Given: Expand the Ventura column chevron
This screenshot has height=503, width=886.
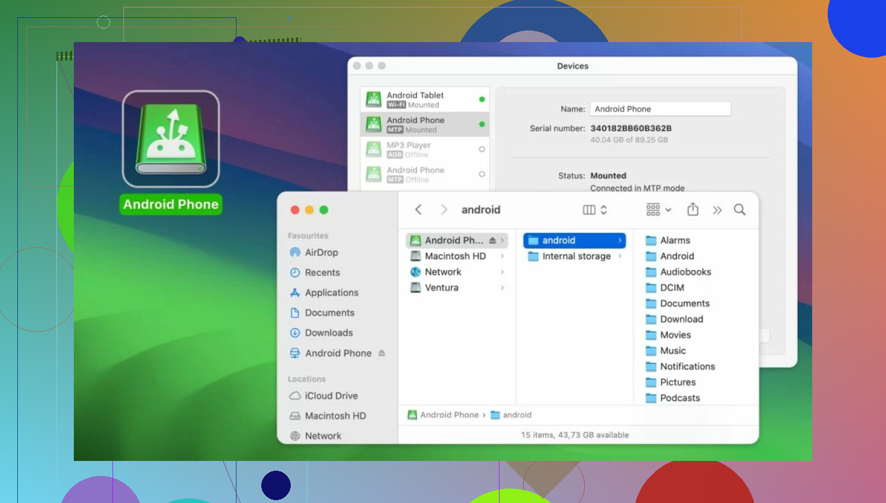Looking at the screenshot, I should click(x=502, y=288).
